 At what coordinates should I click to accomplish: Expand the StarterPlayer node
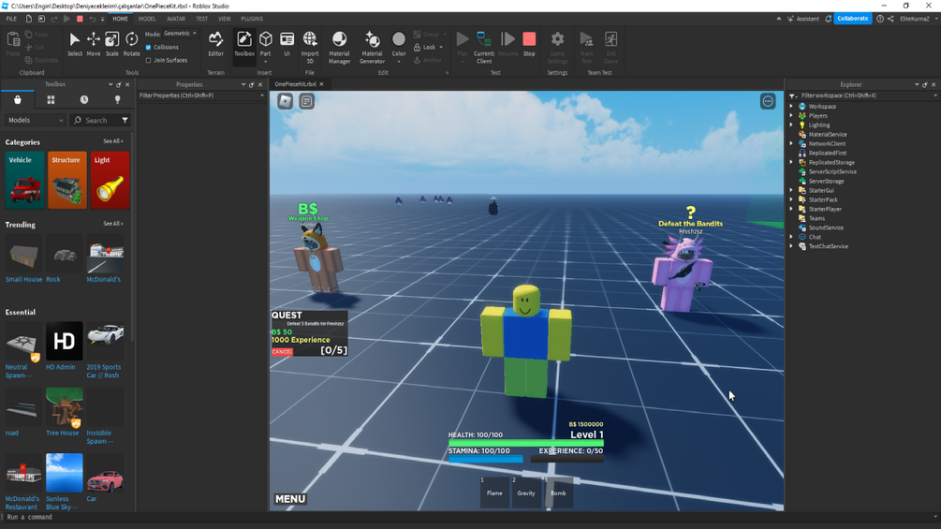pos(791,210)
